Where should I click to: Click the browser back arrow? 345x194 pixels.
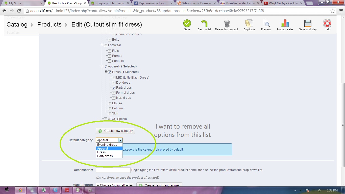(x=4, y=11)
